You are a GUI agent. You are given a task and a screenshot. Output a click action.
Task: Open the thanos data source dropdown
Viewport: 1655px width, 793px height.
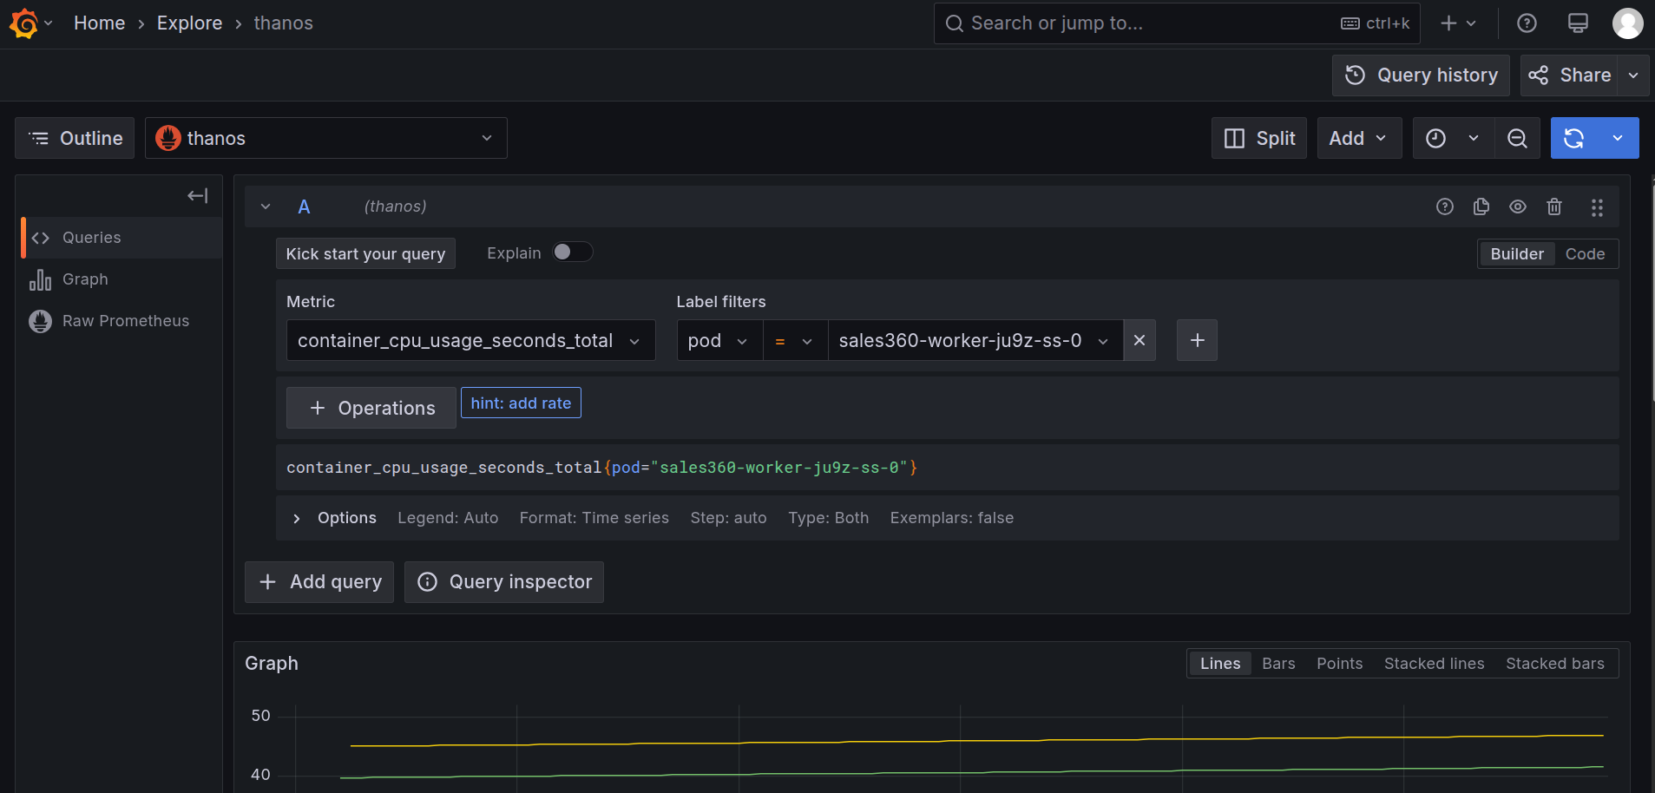tap(325, 139)
